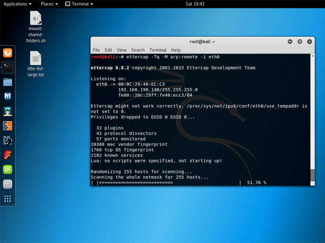325x243 pixels.
Task: Click '1766 tcp OS fingerprint' line
Action: tap(122, 150)
